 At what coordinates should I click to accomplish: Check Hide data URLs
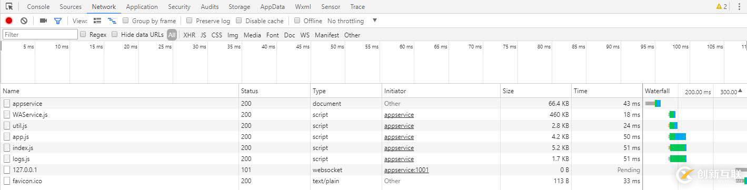click(x=115, y=34)
